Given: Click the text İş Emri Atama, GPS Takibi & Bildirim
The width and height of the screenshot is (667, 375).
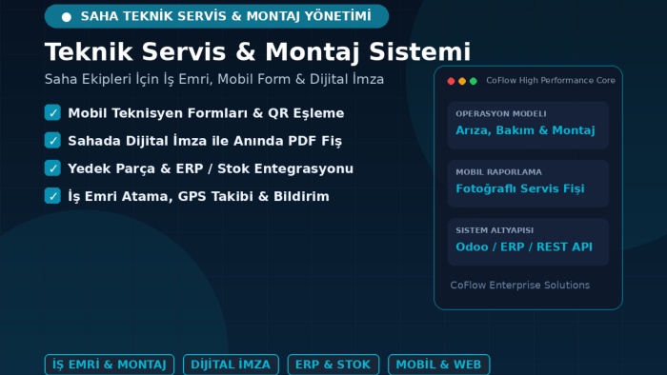Looking at the screenshot, I should click(198, 197).
